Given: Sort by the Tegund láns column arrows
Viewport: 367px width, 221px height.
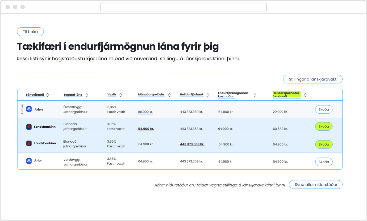Looking at the screenshot, I should coord(87,95).
